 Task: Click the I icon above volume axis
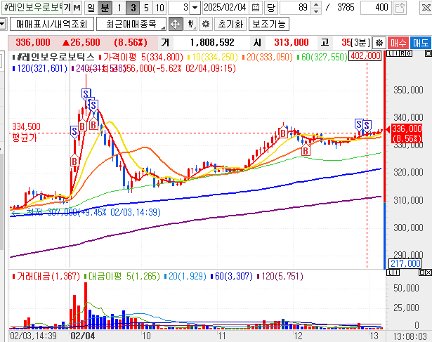(396, 272)
